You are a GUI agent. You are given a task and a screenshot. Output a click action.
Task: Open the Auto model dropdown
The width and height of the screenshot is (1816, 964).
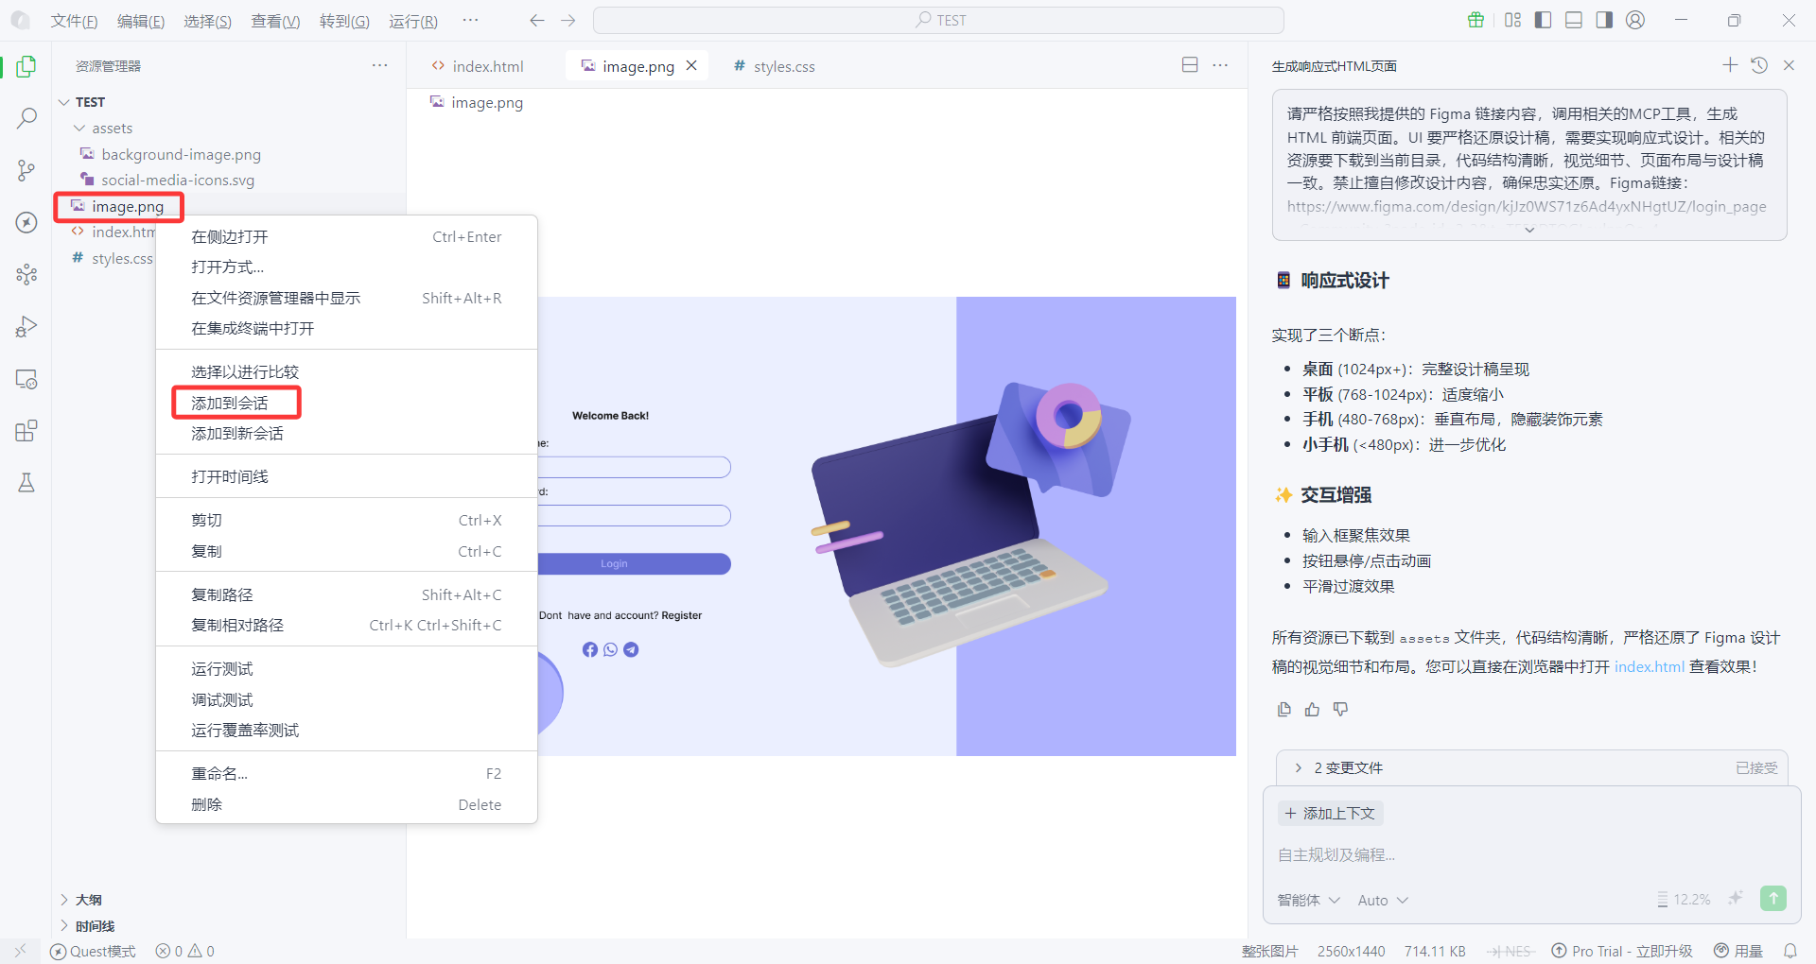click(x=1382, y=900)
